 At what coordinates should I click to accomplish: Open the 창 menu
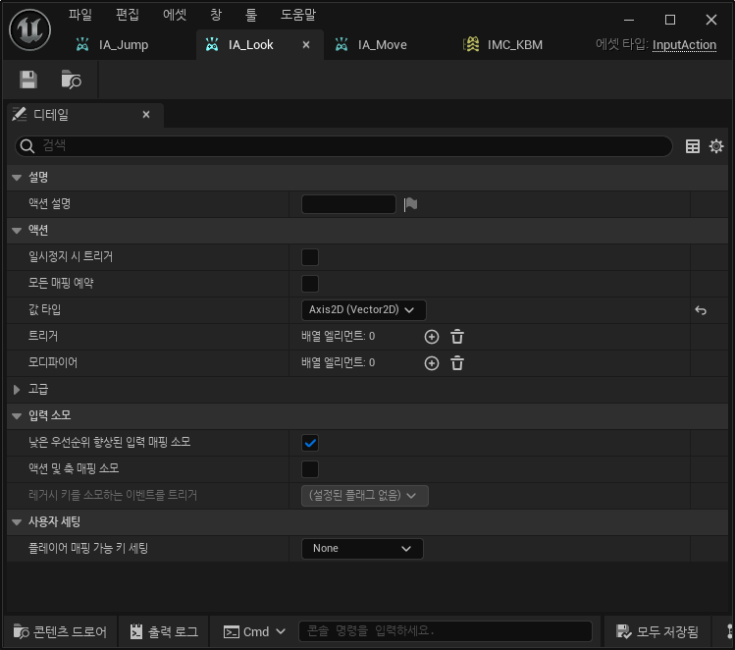coord(216,15)
